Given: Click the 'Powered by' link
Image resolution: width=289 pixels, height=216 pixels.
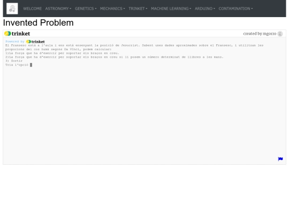Looking at the screenshot, I should click(15, 42).
